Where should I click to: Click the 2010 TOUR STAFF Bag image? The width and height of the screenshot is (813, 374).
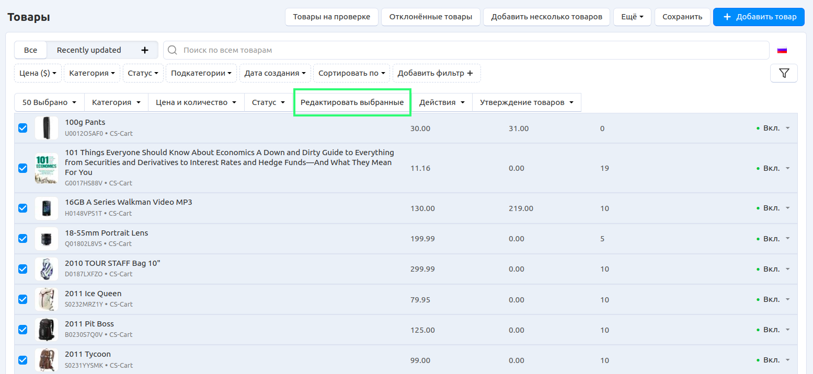tap(47, 269)
